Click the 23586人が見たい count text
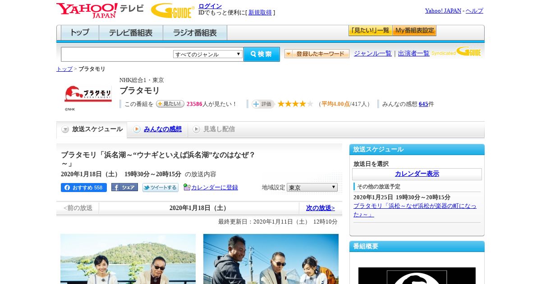Screen dimensions: 541x284 (x=211, y=104)
